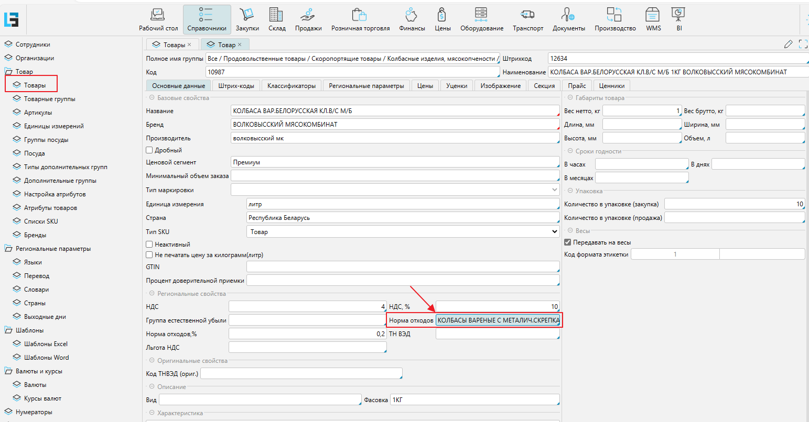Close the Товары tab
The width and height of the screenshot is (809, 422).
(x=190, y=45)
